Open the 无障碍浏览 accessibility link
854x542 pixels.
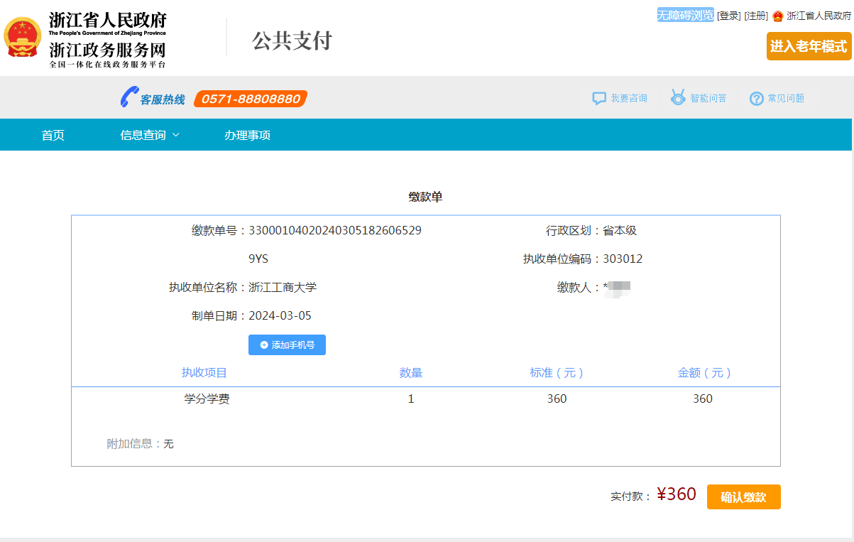pyautogui.click(x=685, y=16)
